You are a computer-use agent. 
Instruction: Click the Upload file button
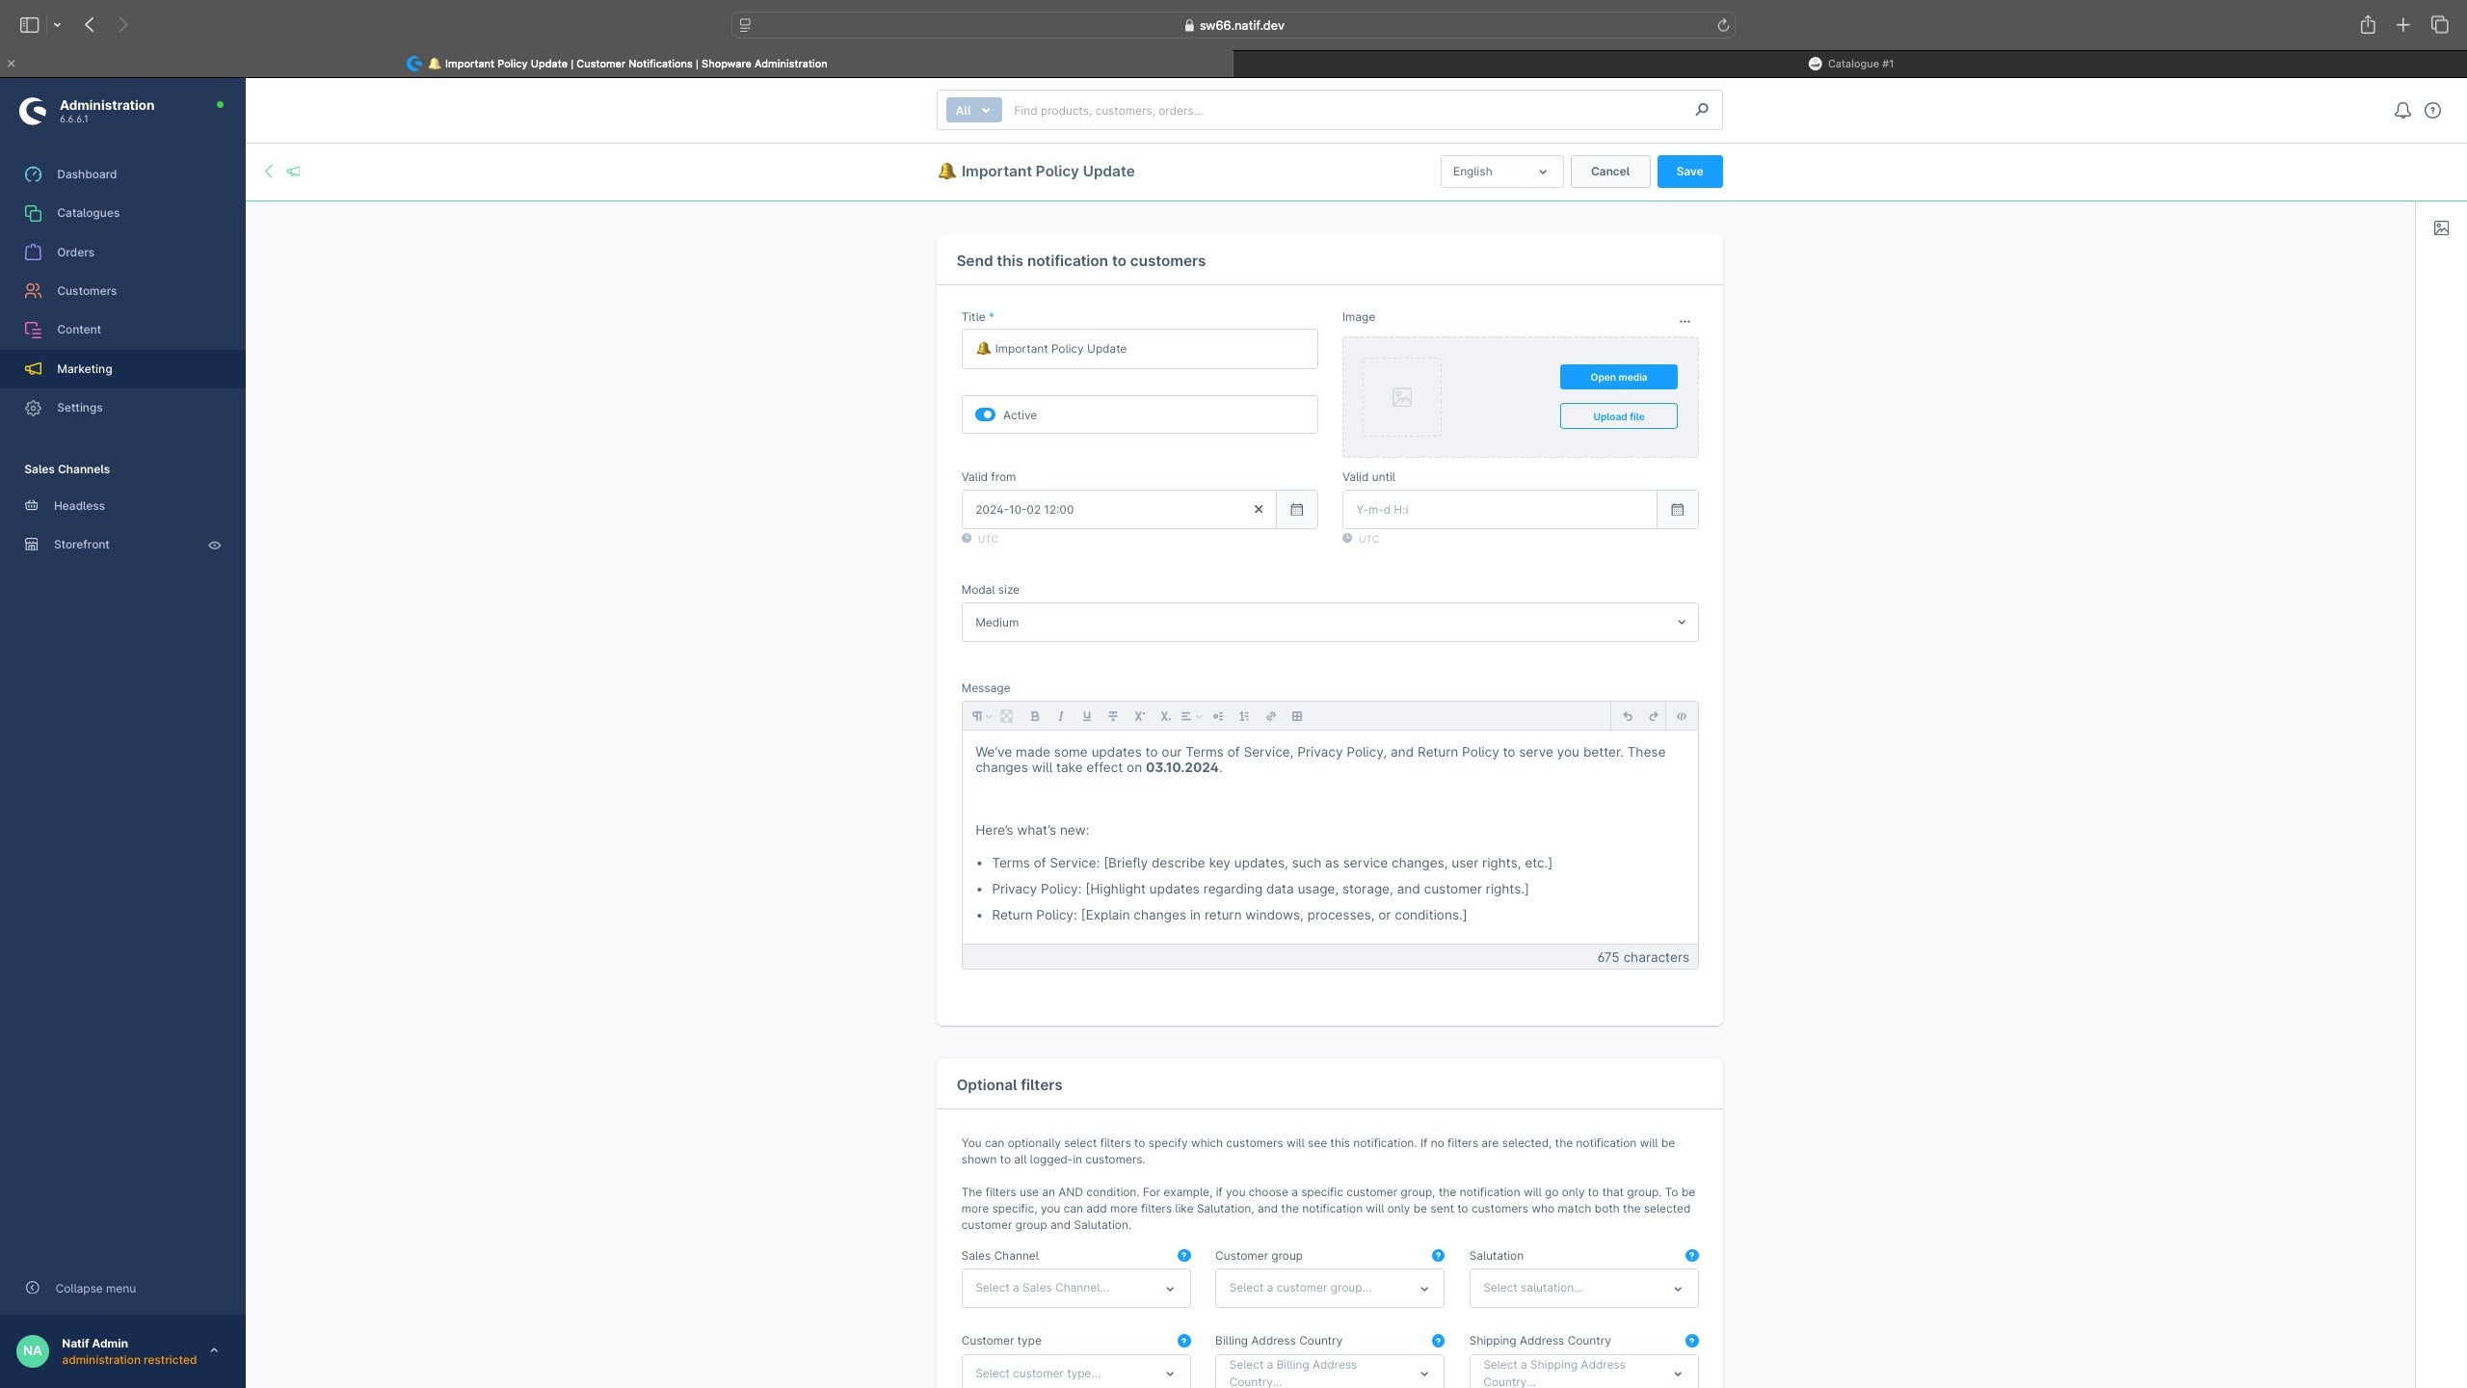[1618, 415]
